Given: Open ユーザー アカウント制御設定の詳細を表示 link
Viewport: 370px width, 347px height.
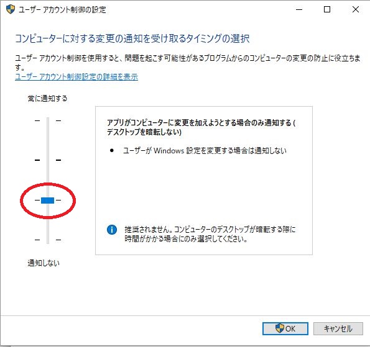Looking at the screenshot, I should [76, 77].
